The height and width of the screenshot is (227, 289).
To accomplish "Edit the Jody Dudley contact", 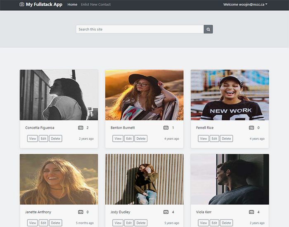I will pos(129,223).
